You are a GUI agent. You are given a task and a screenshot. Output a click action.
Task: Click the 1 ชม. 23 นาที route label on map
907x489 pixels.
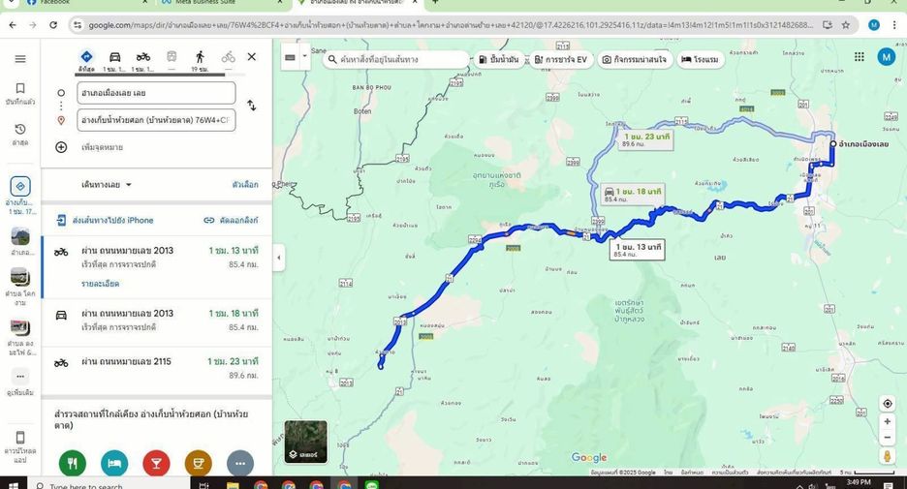(645, 139)
